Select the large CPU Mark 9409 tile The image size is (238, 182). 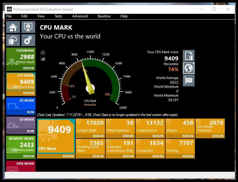[56, 136]
